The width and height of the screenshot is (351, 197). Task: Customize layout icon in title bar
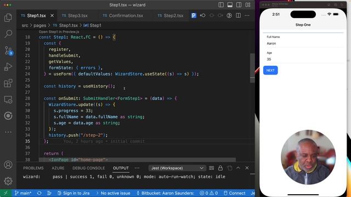248,5
